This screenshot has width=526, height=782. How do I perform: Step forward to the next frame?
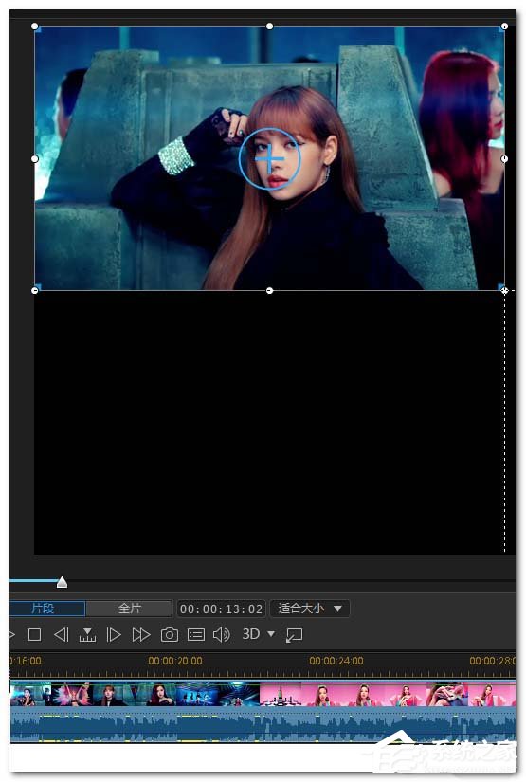pyautogui.click(x=114, y=634)
